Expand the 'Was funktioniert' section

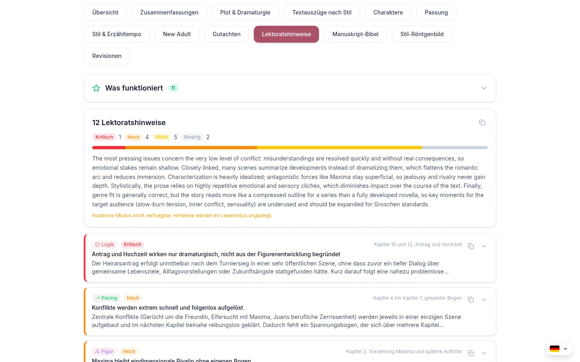(x=484, y=88)
